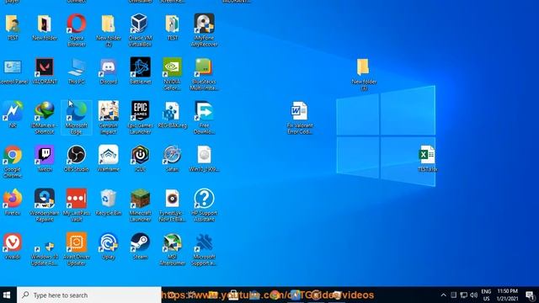Screen dimensions: 539x303
Task: Open the taskbar clock showing 11:50 PM
Action: coord(507,295)
